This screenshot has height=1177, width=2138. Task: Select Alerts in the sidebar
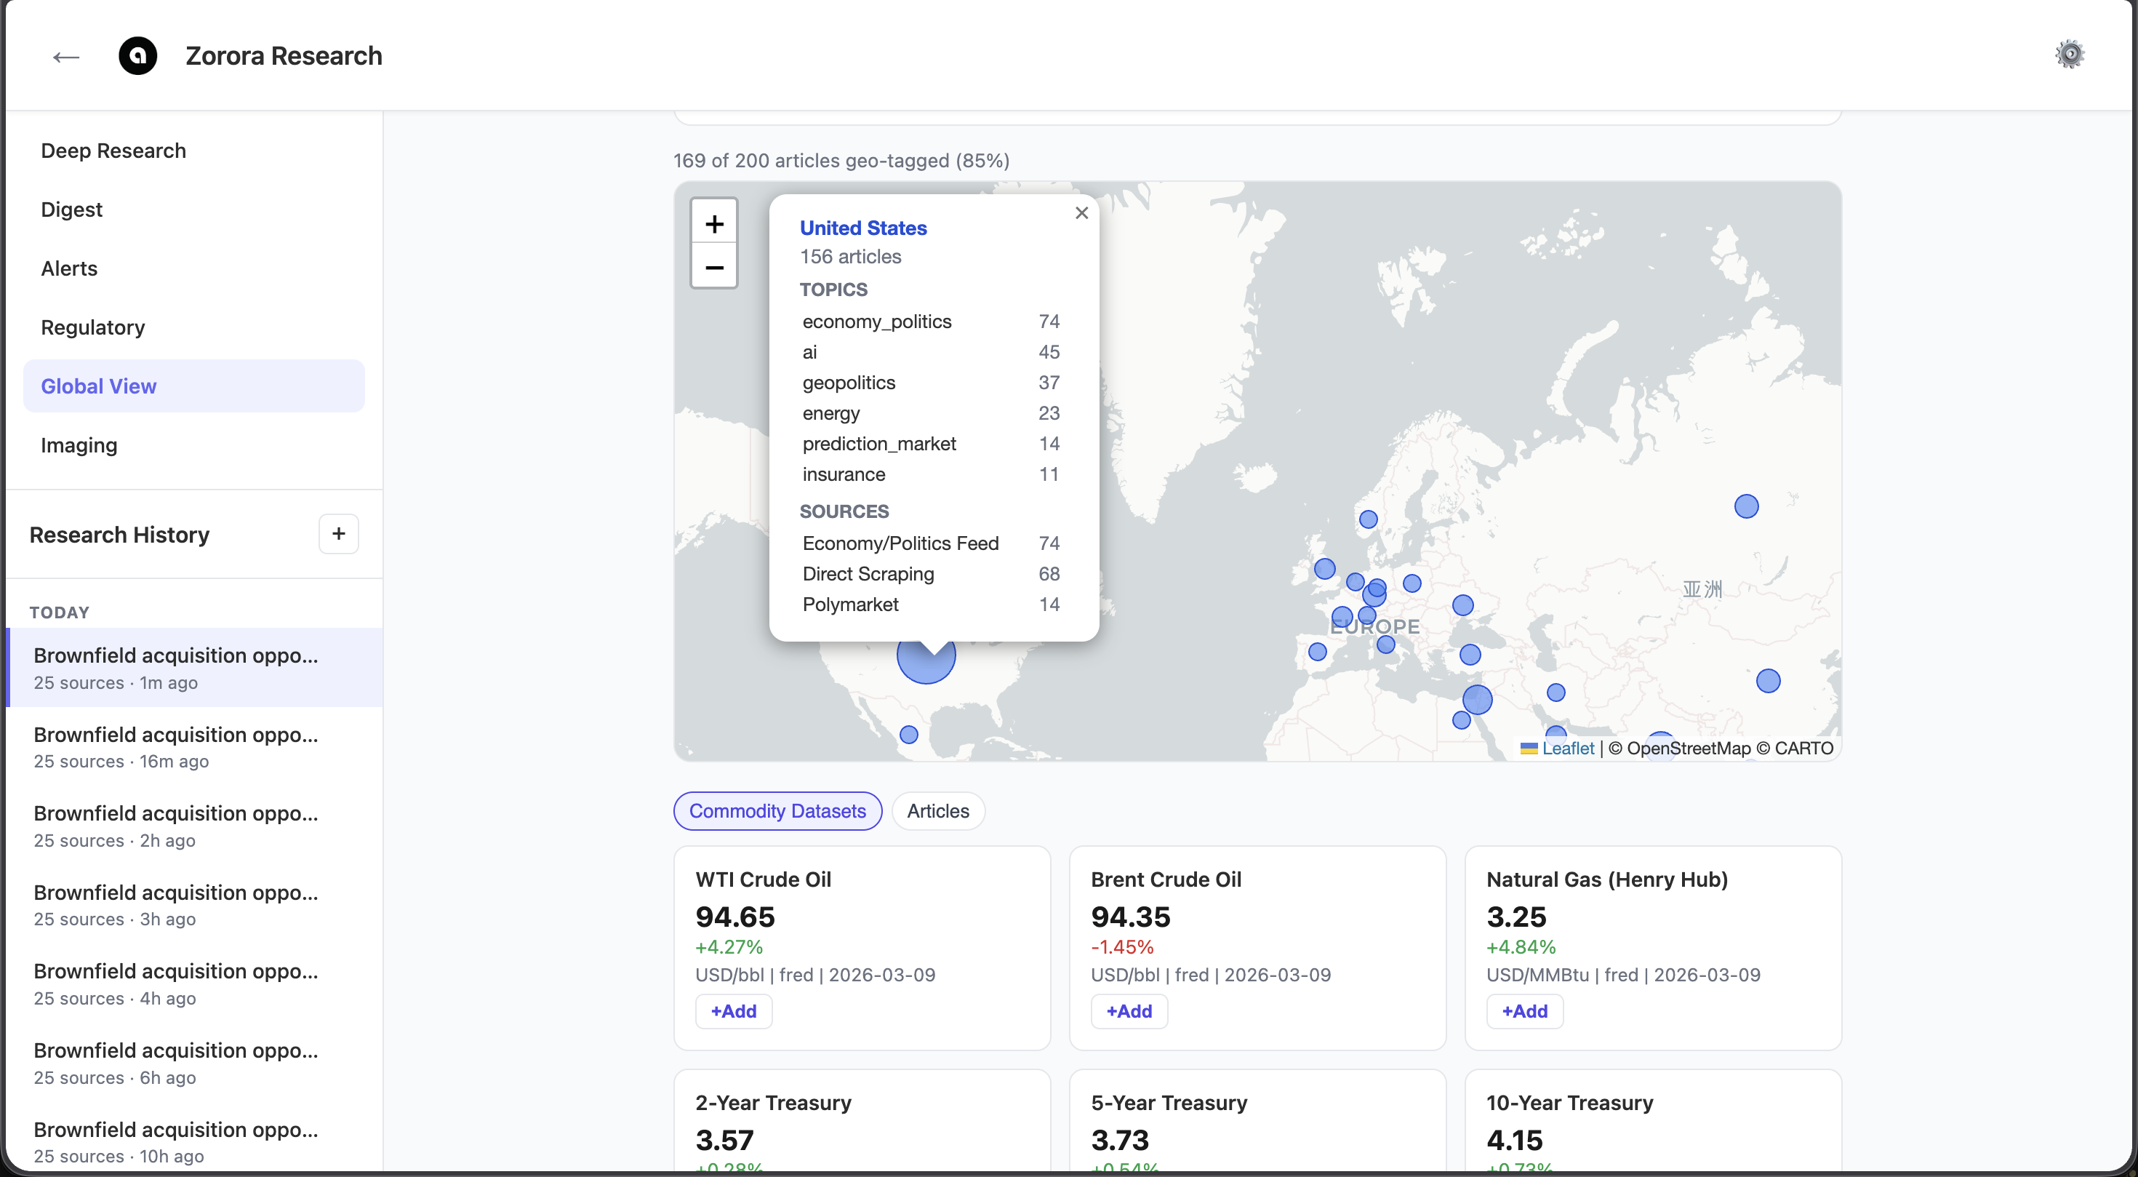click(x=69, y=268)
